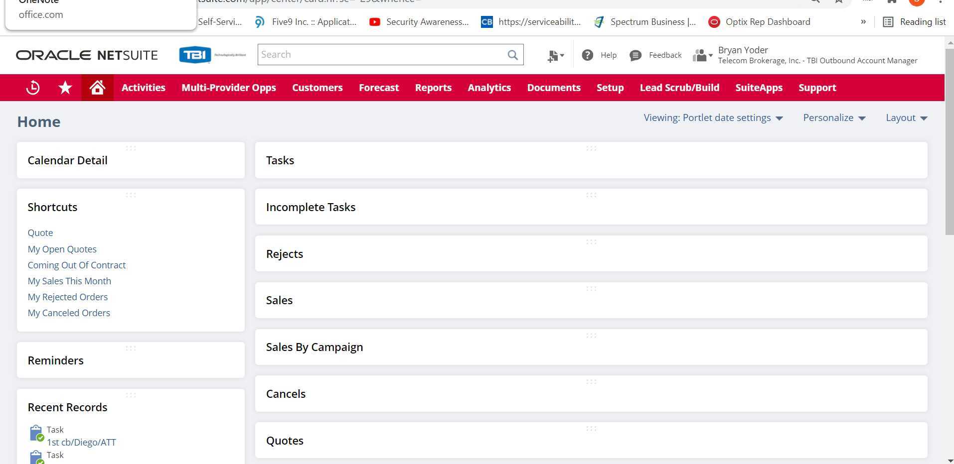Expand the Viewing: Portlet date settings dropdown
This screenshot has width=954, height=464.
[x=713, y=117]
